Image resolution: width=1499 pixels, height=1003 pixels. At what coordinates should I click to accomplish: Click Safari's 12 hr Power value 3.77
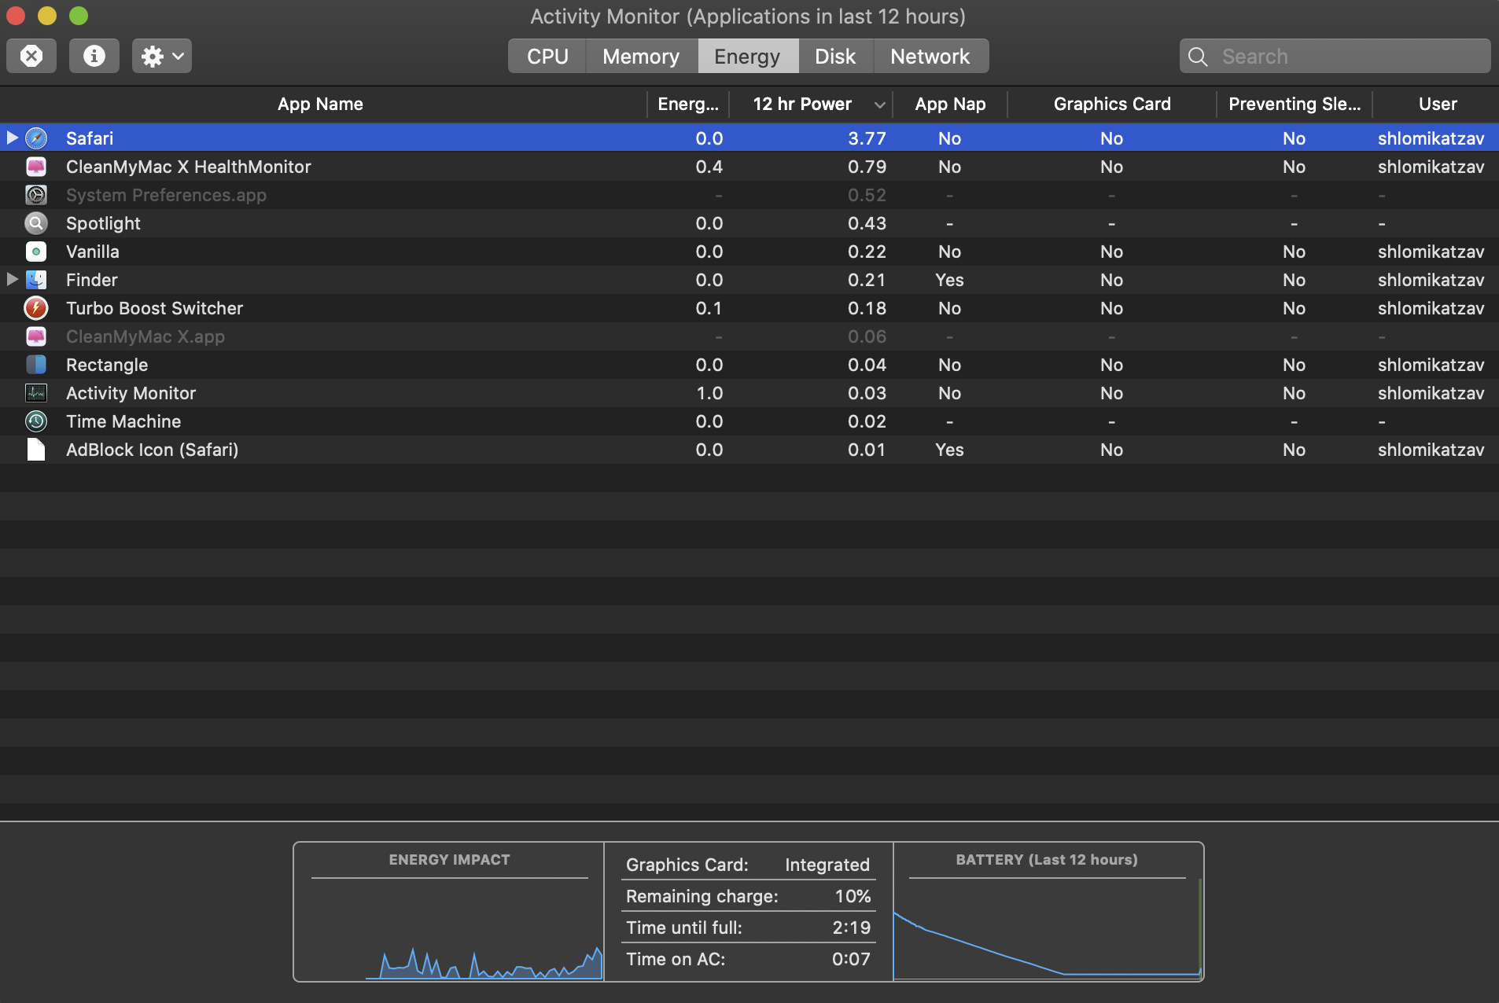click(x=867, y=138)
